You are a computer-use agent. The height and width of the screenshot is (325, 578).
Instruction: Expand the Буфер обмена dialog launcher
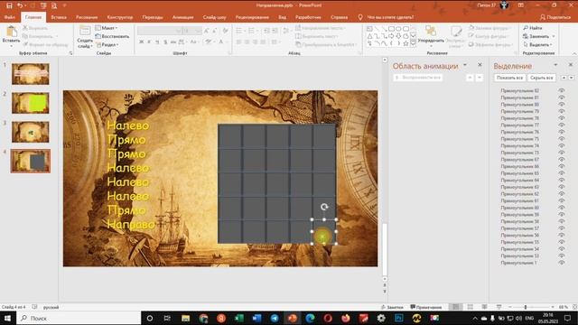point(70,53)
